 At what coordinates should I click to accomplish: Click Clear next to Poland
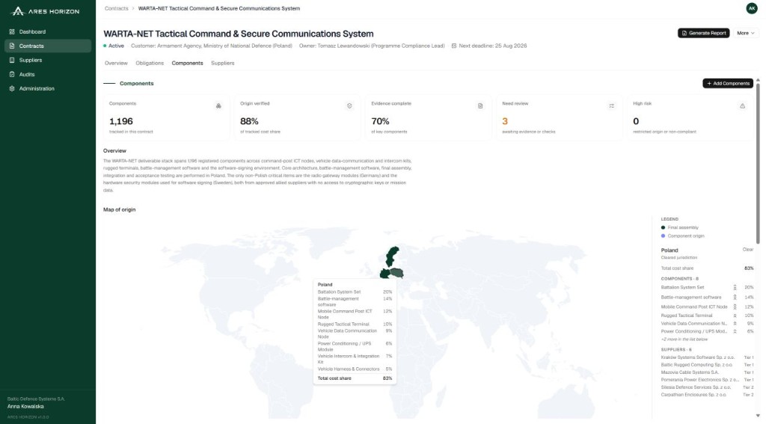[747, 250]
